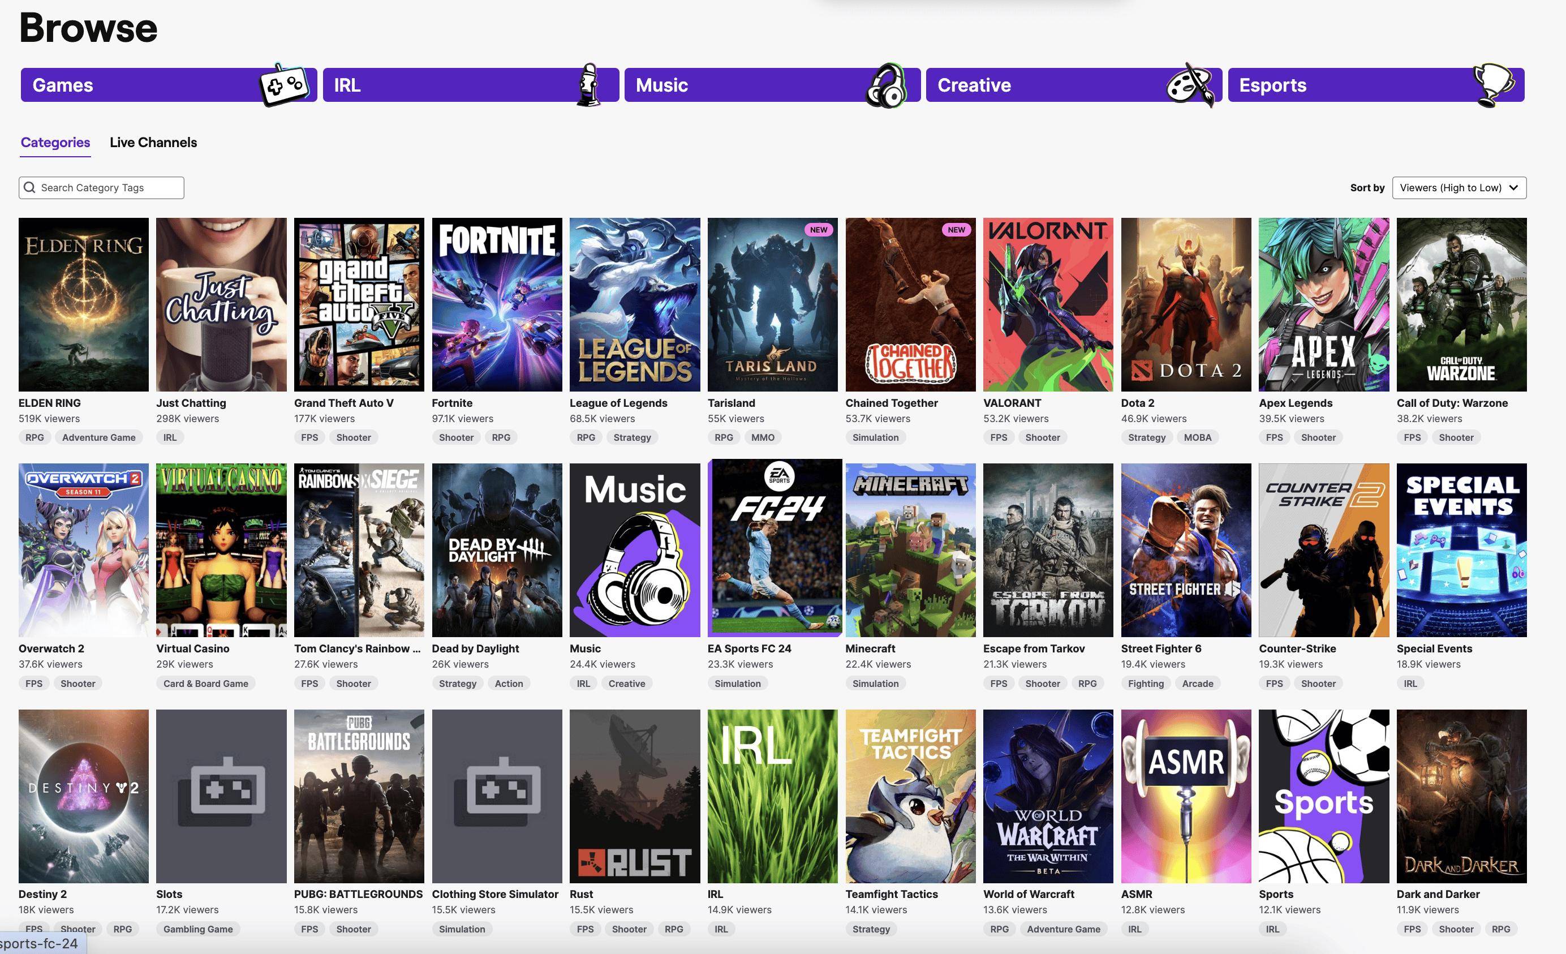Click the FPS tag under Valorant
The height and width of the screenshot is (954, 1566).
point(998,437)
